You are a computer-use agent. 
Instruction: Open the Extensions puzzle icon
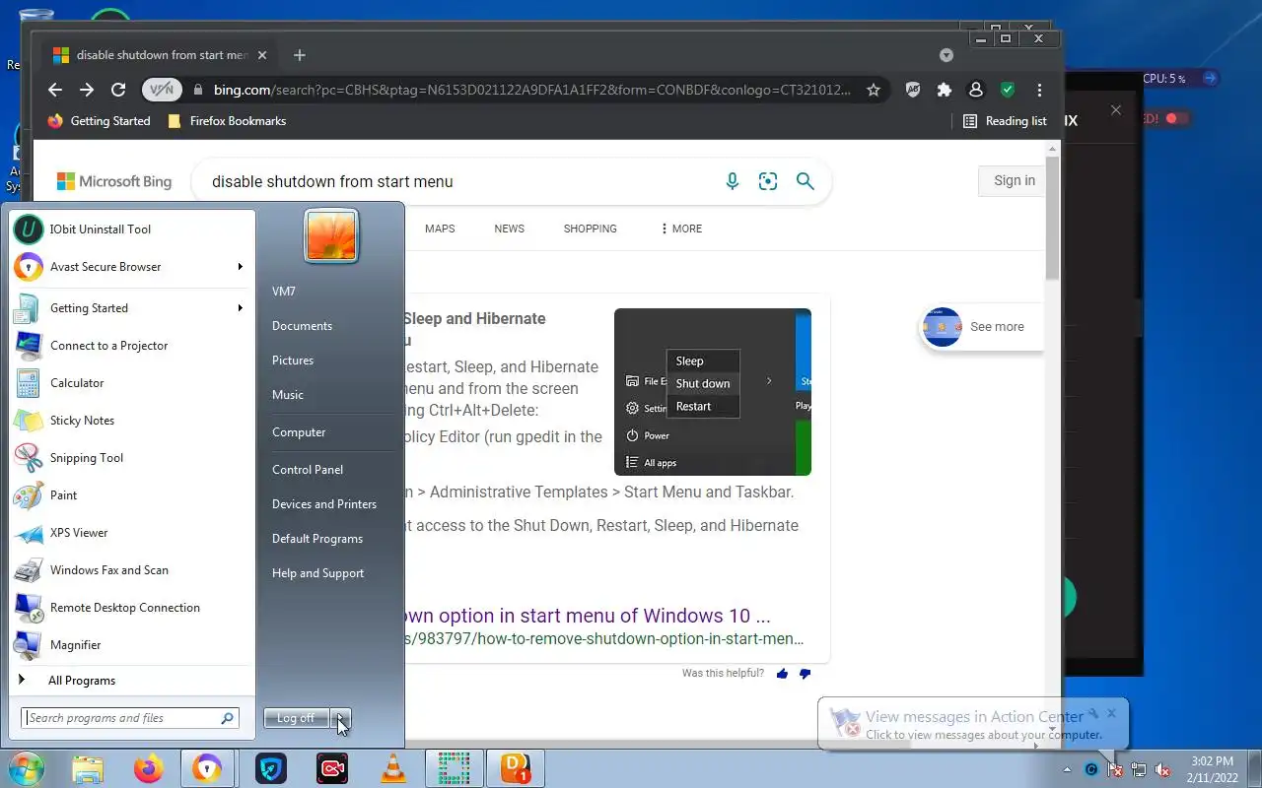click(x=945, y=90)
